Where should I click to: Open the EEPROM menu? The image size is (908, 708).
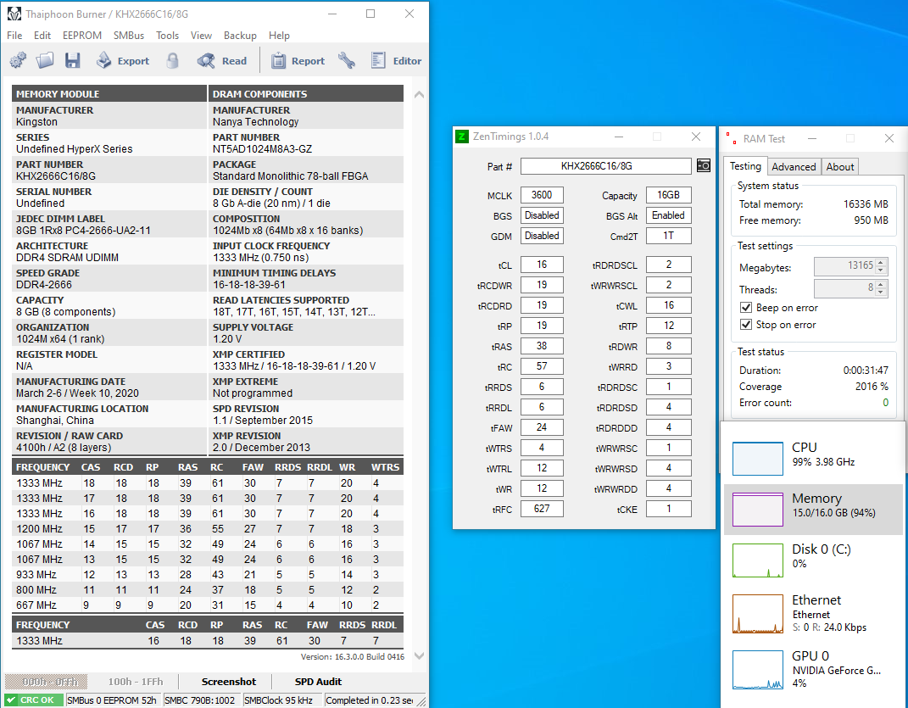pyautogui.click(x=82, y=36)
